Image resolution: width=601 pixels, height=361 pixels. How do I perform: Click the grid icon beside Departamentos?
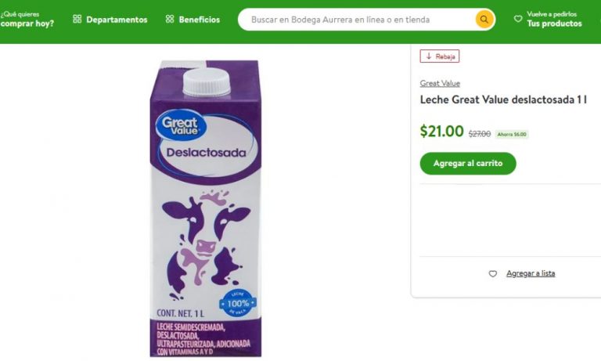77,20
